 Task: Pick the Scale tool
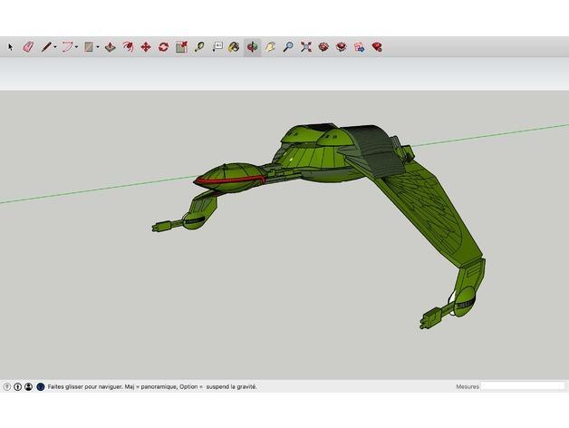point(181,47)
